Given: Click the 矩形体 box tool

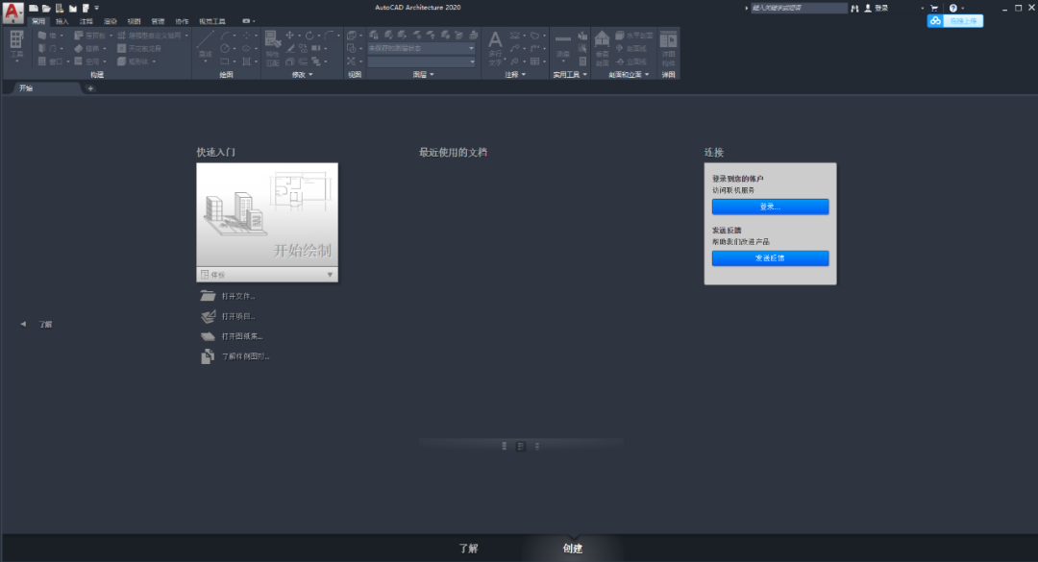Looking at the screenshot, I should (x=133, y=61).
